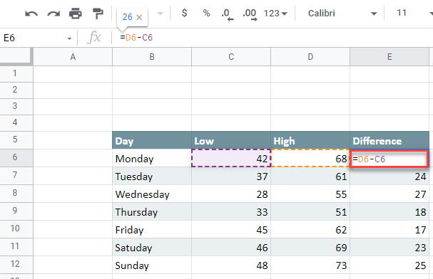The image size is (433, 279).
Task: Click Tuesday's difference value 24
Action: pyautogui.click(x=389, y=177)
